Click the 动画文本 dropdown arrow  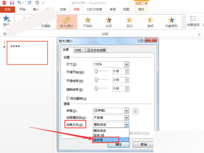[126, 125]
